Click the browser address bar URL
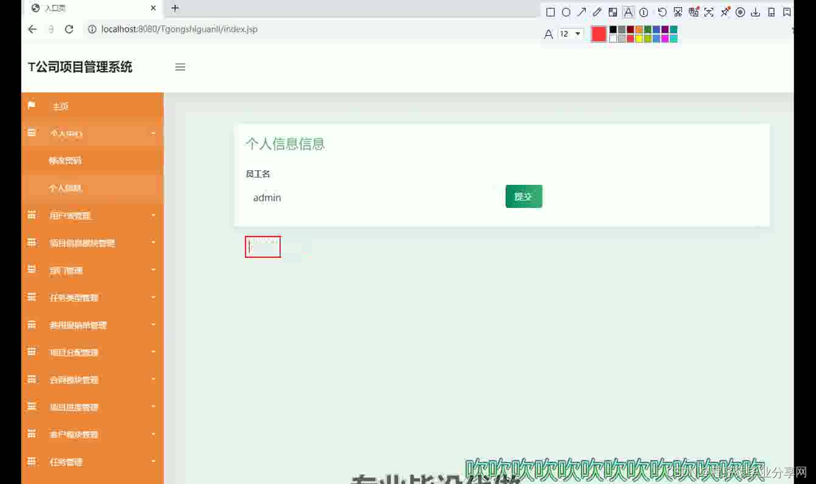The height and width of the screenshot is (484, 816). click(179, 29)
